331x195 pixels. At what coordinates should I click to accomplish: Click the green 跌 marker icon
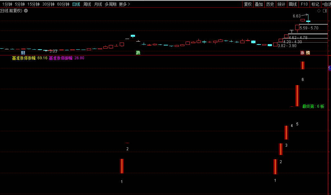tap(138, 53)
